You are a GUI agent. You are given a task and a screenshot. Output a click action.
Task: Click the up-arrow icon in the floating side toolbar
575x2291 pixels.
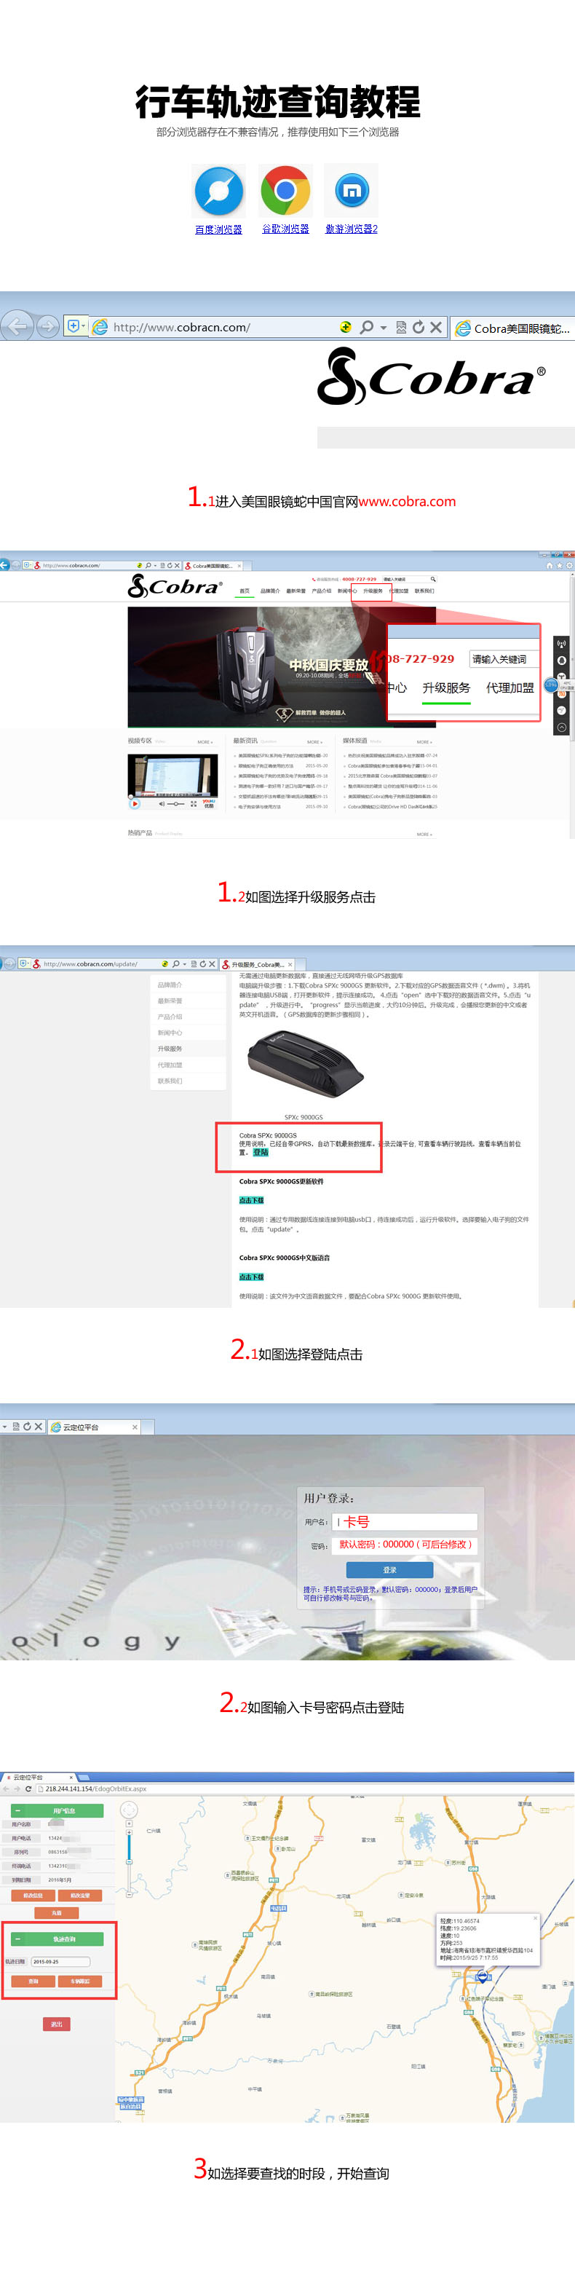(560, 727)
